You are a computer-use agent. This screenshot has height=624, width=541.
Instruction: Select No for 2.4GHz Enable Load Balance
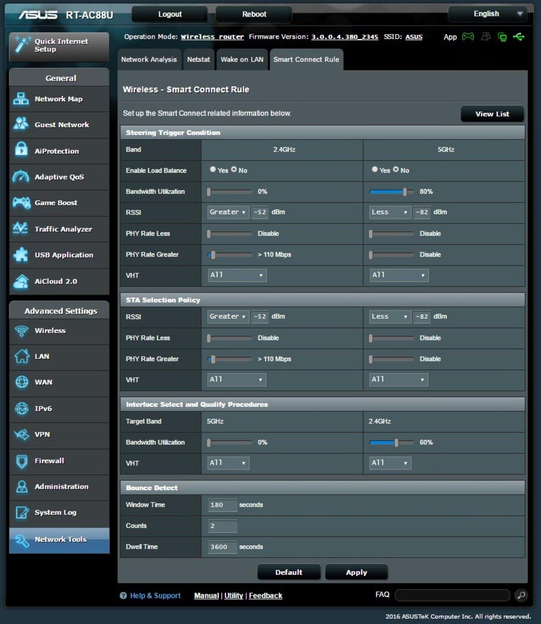[234, 170]
